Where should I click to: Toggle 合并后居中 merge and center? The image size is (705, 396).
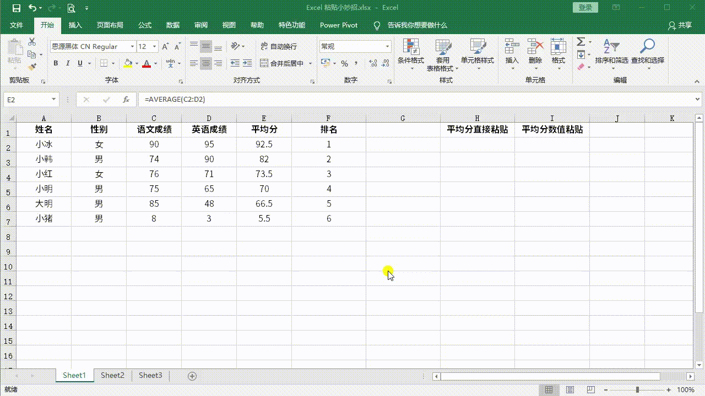(x=282, y=64)
